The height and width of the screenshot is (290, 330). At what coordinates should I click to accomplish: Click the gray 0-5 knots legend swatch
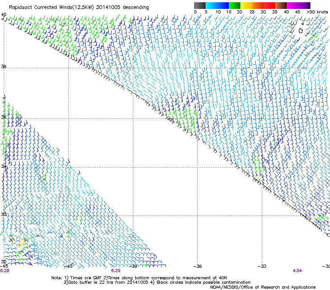[200, 5]
